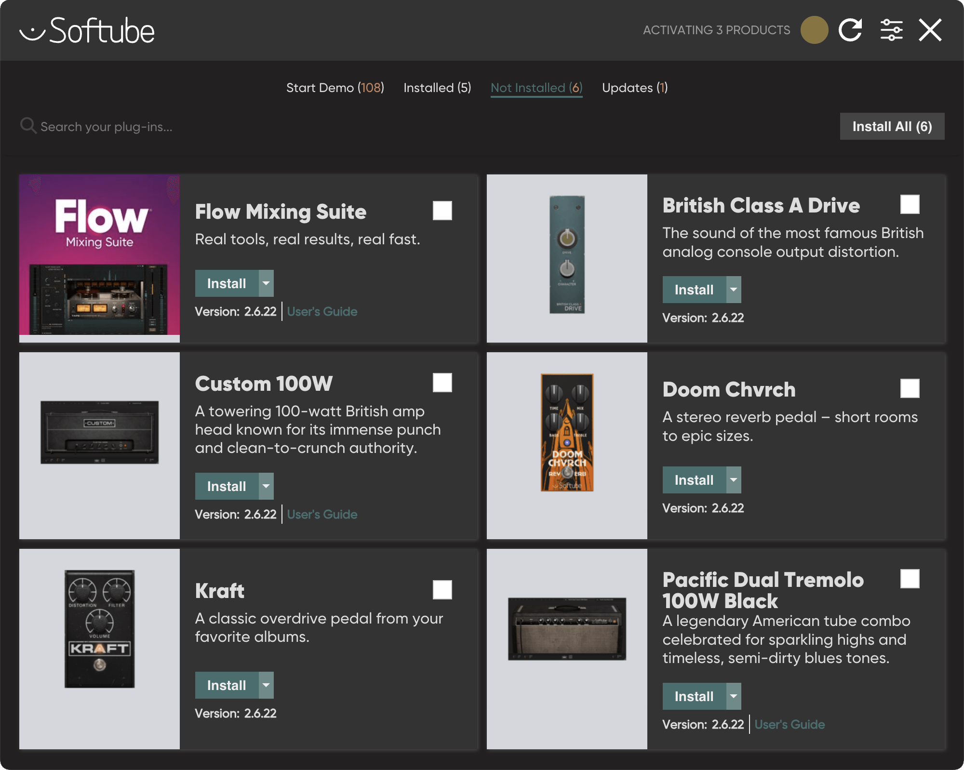Show Install options arrow for Kraft
The width and height of the screenshot is (964, 770).
click(266, 685)
